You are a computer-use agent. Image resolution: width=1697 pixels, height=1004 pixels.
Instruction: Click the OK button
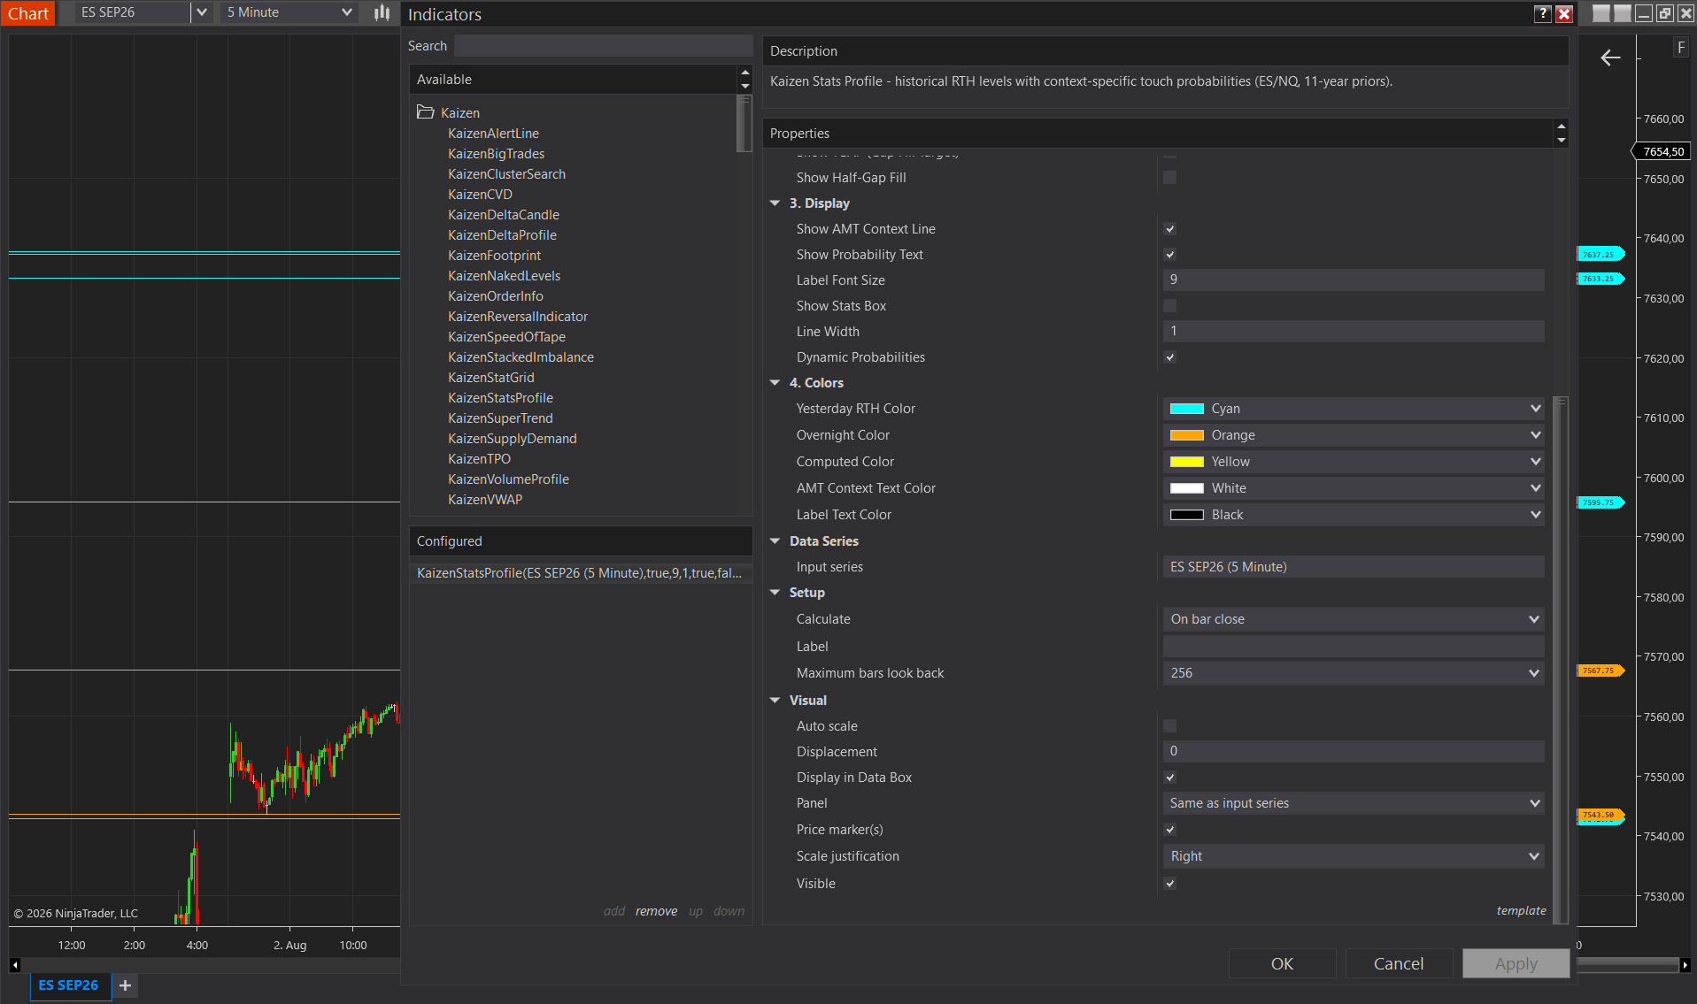[x=1282, y=963]
